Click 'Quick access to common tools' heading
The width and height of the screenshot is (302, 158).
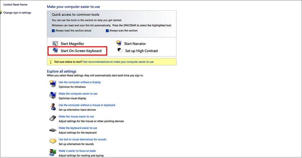(x=75, y=14)
